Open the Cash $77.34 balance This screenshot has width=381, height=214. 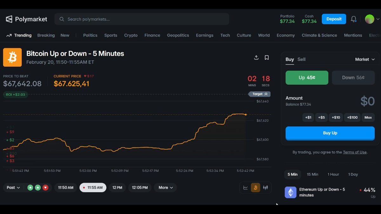coord(309,19)
